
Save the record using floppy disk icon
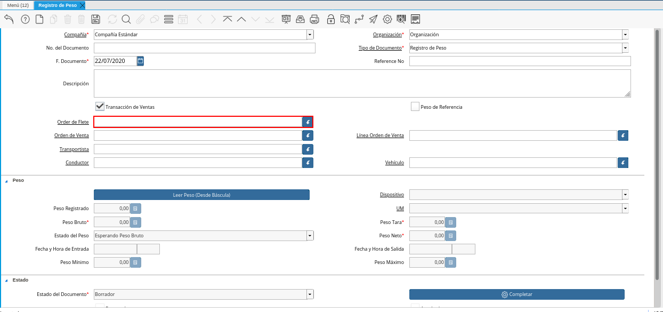(96, 19)
